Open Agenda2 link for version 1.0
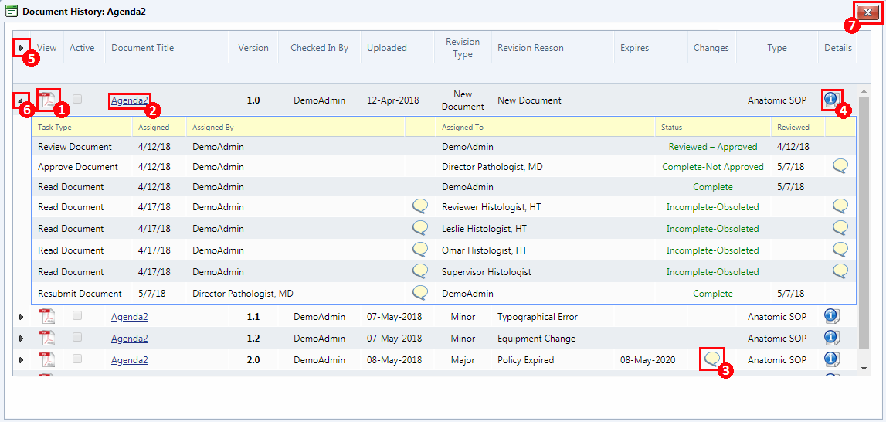Viewport: 886px width, 422px height. click(x=130, y=100)
